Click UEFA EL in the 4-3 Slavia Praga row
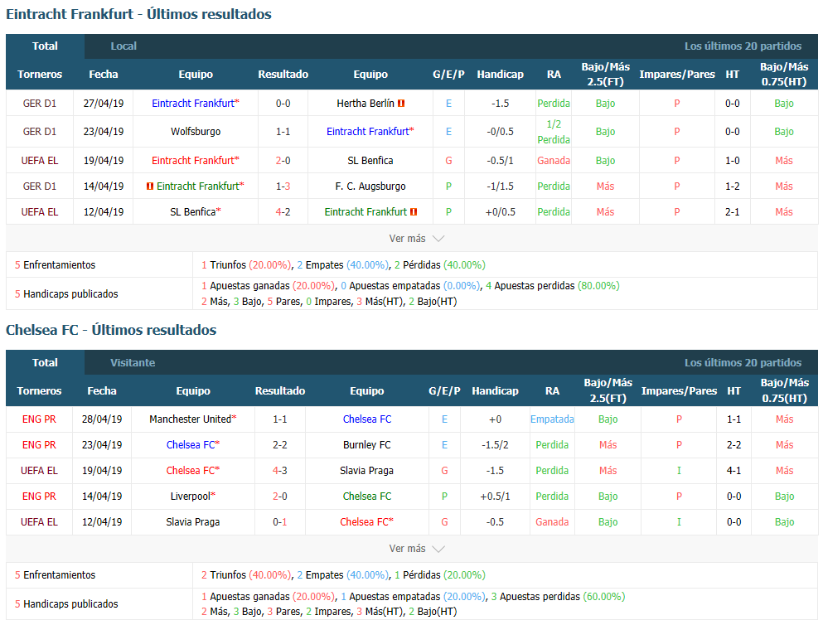The height and width of the screenshot is (625, 823). click(39, 471)
